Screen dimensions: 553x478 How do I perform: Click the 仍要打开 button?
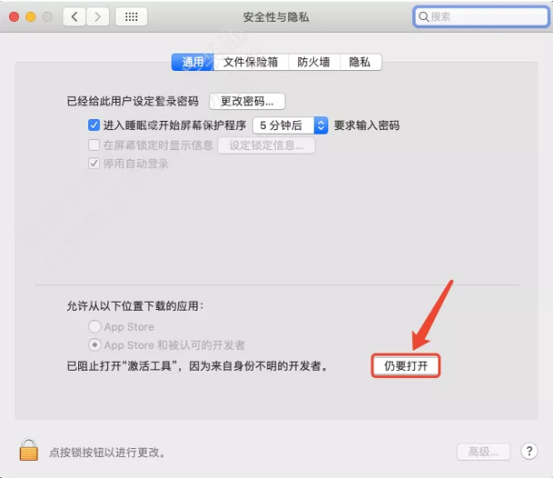(x=406, y=366)
